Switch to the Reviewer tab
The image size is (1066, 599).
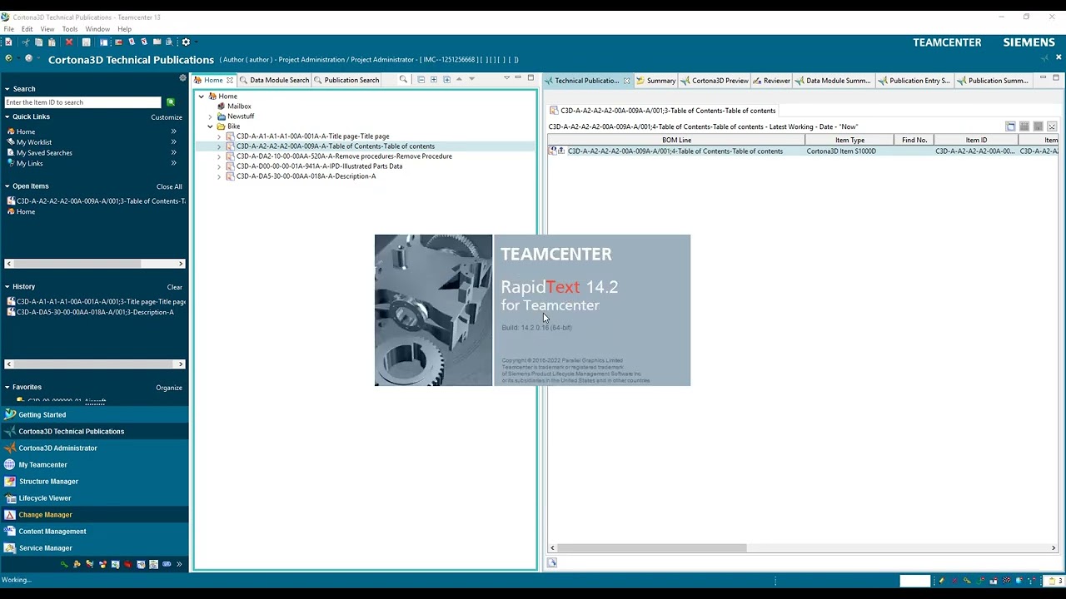(771, 81)
